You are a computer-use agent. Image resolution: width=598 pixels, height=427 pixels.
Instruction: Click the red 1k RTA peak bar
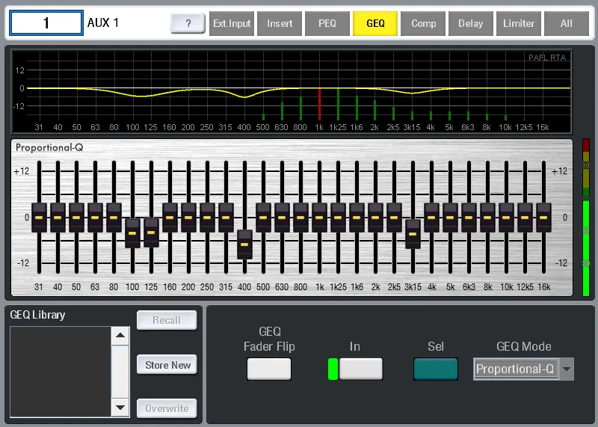pos(319,104)
